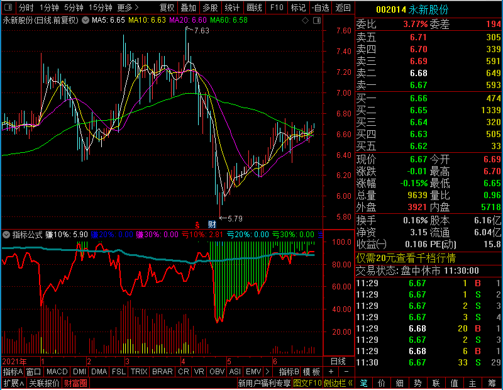Select the 细 detail tab
The width and height of the screenshot is (503, 390).
400,383
